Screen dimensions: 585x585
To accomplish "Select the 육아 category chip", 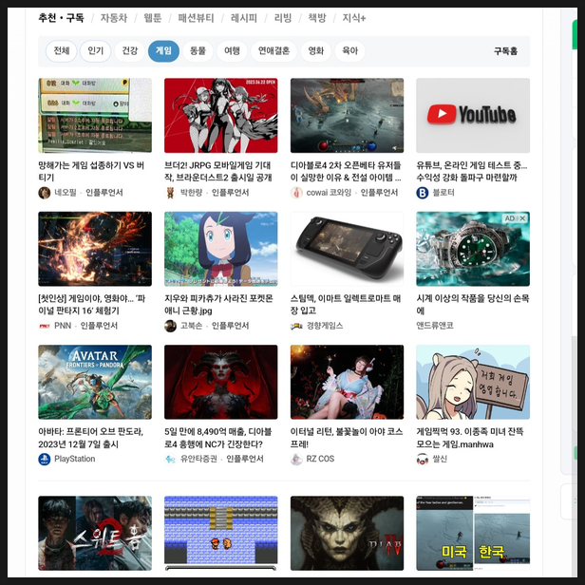I will point(349,51).
